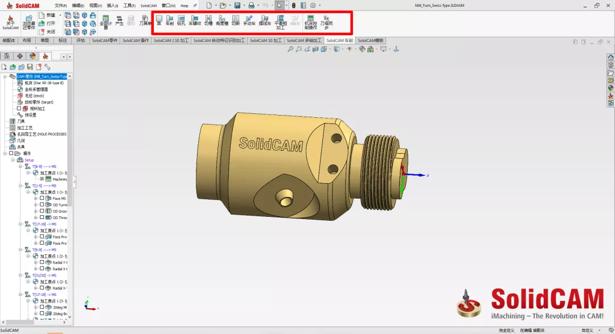Click the 新建 new button
The height and width of the screenshot is (334, 615).
point(47,15)
